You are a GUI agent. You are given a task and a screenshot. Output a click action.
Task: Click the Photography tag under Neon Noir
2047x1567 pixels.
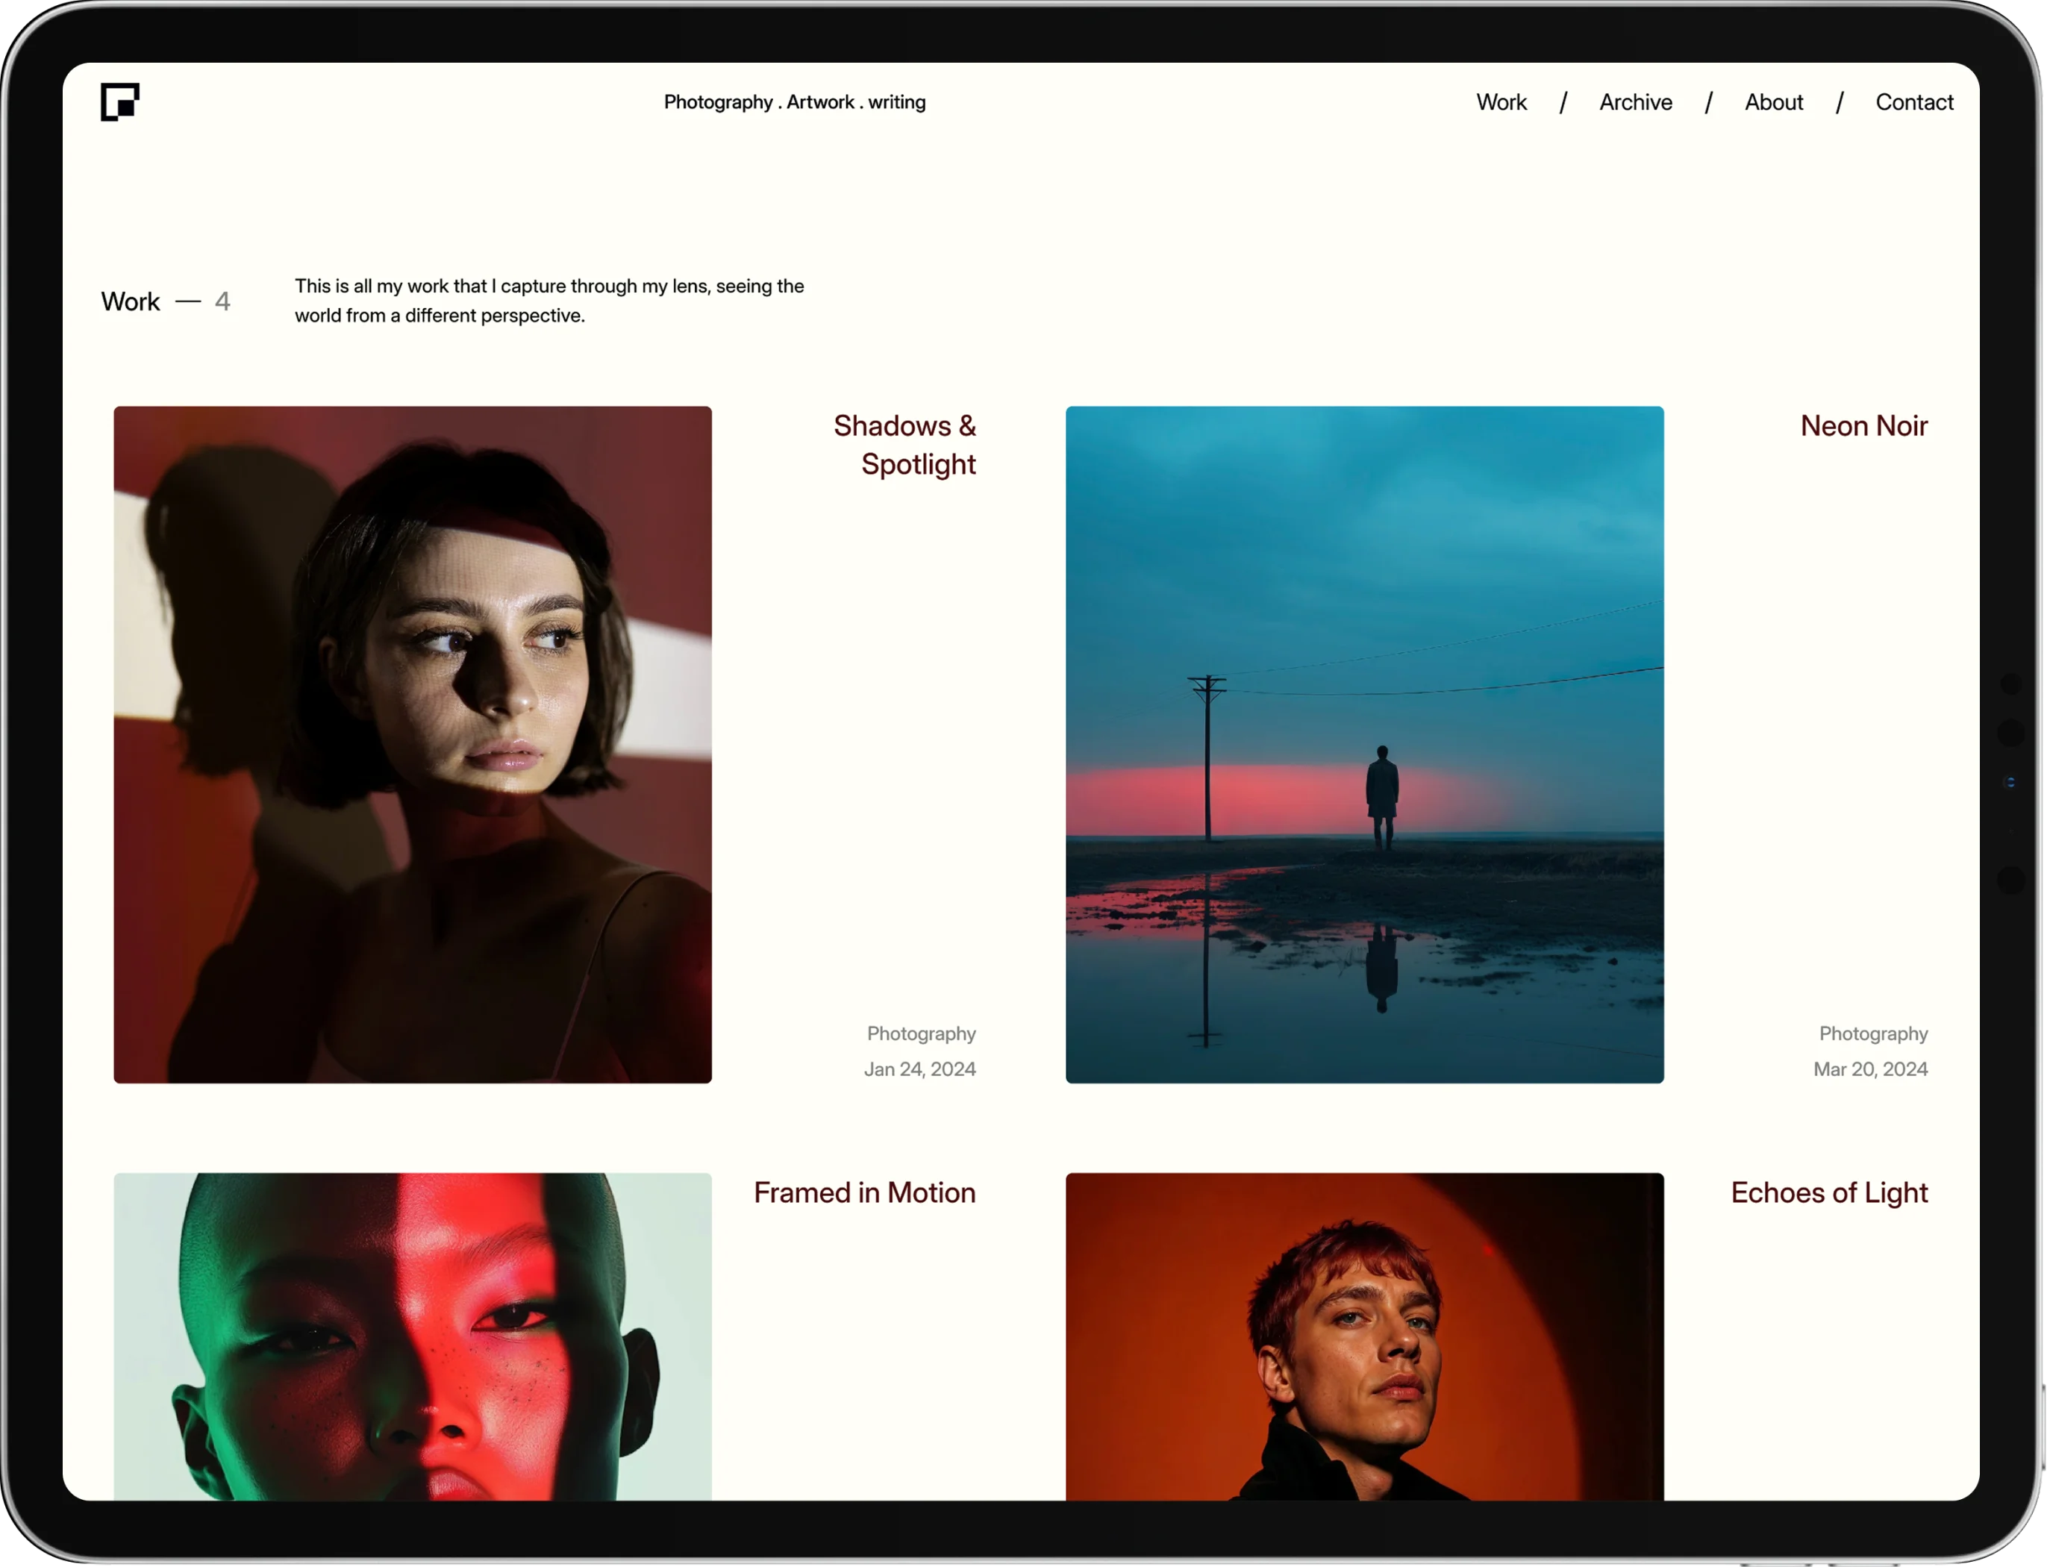coord(1872,1033)
